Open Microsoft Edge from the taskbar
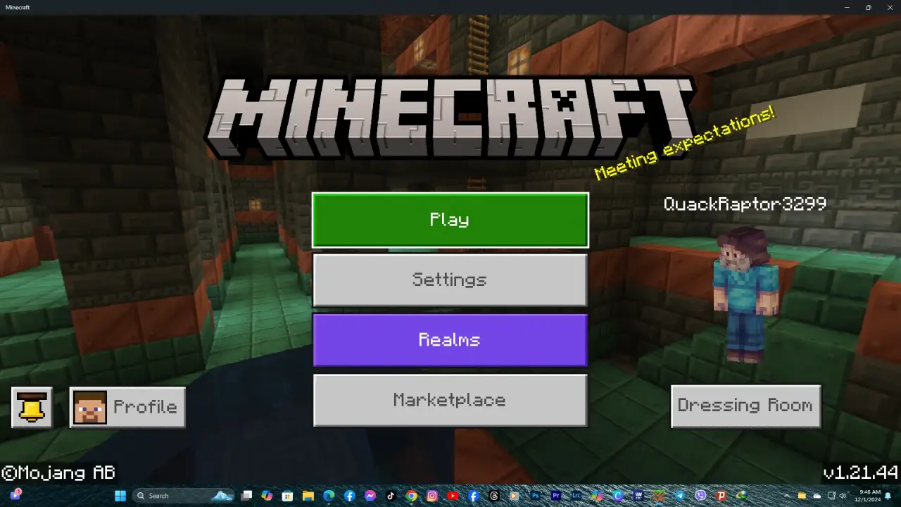 [x=329, y=496]
